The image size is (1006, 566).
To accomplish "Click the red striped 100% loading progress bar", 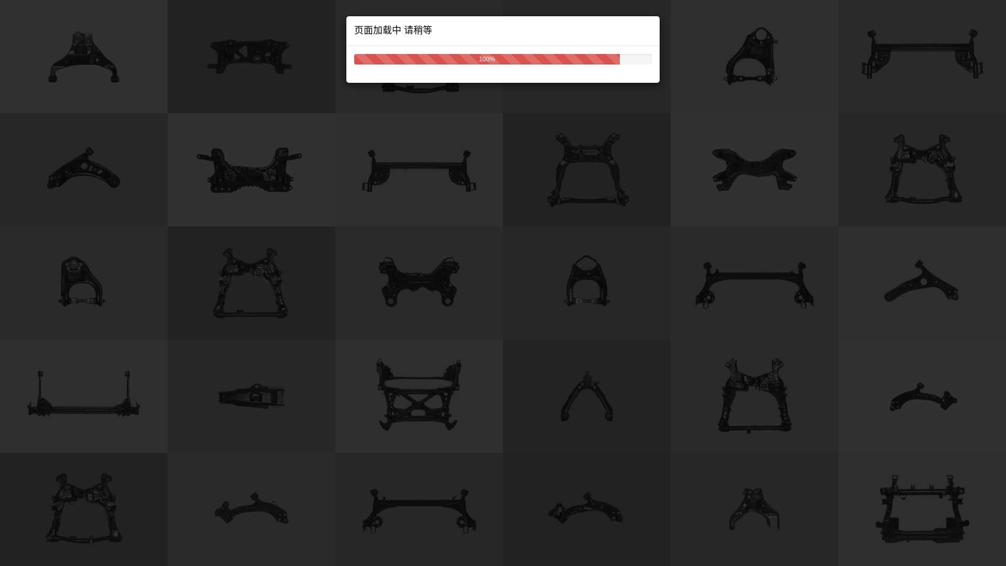I will [x=487, y=59].
